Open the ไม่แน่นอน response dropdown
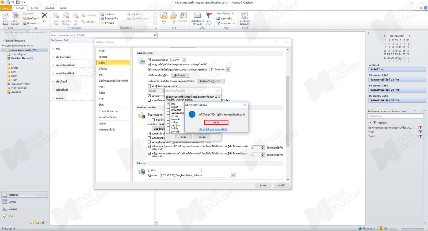Image resolution: width=428 pixels, height=231 pixels. coord(228,69)
